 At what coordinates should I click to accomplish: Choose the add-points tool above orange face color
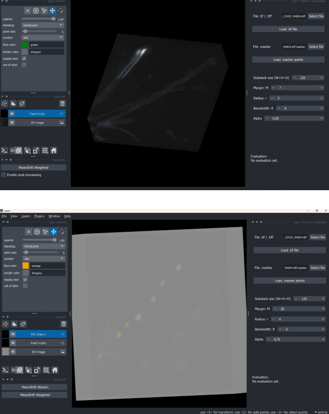tap(37, 232)
